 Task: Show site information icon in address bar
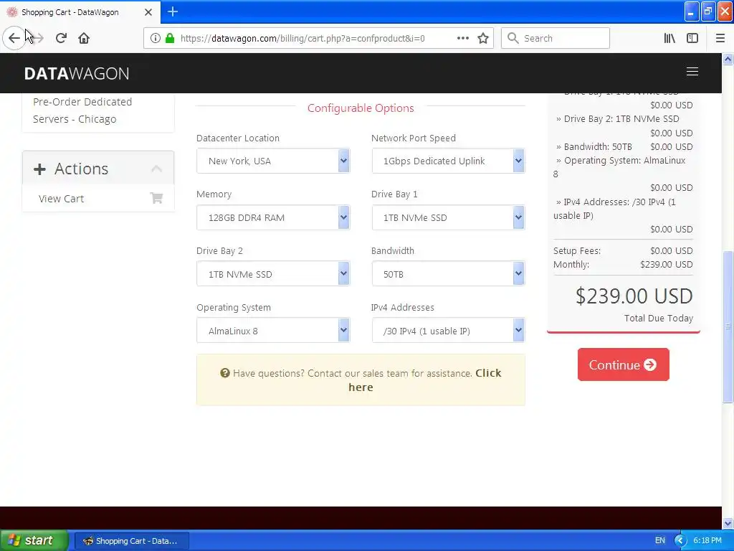coord(155,38)
